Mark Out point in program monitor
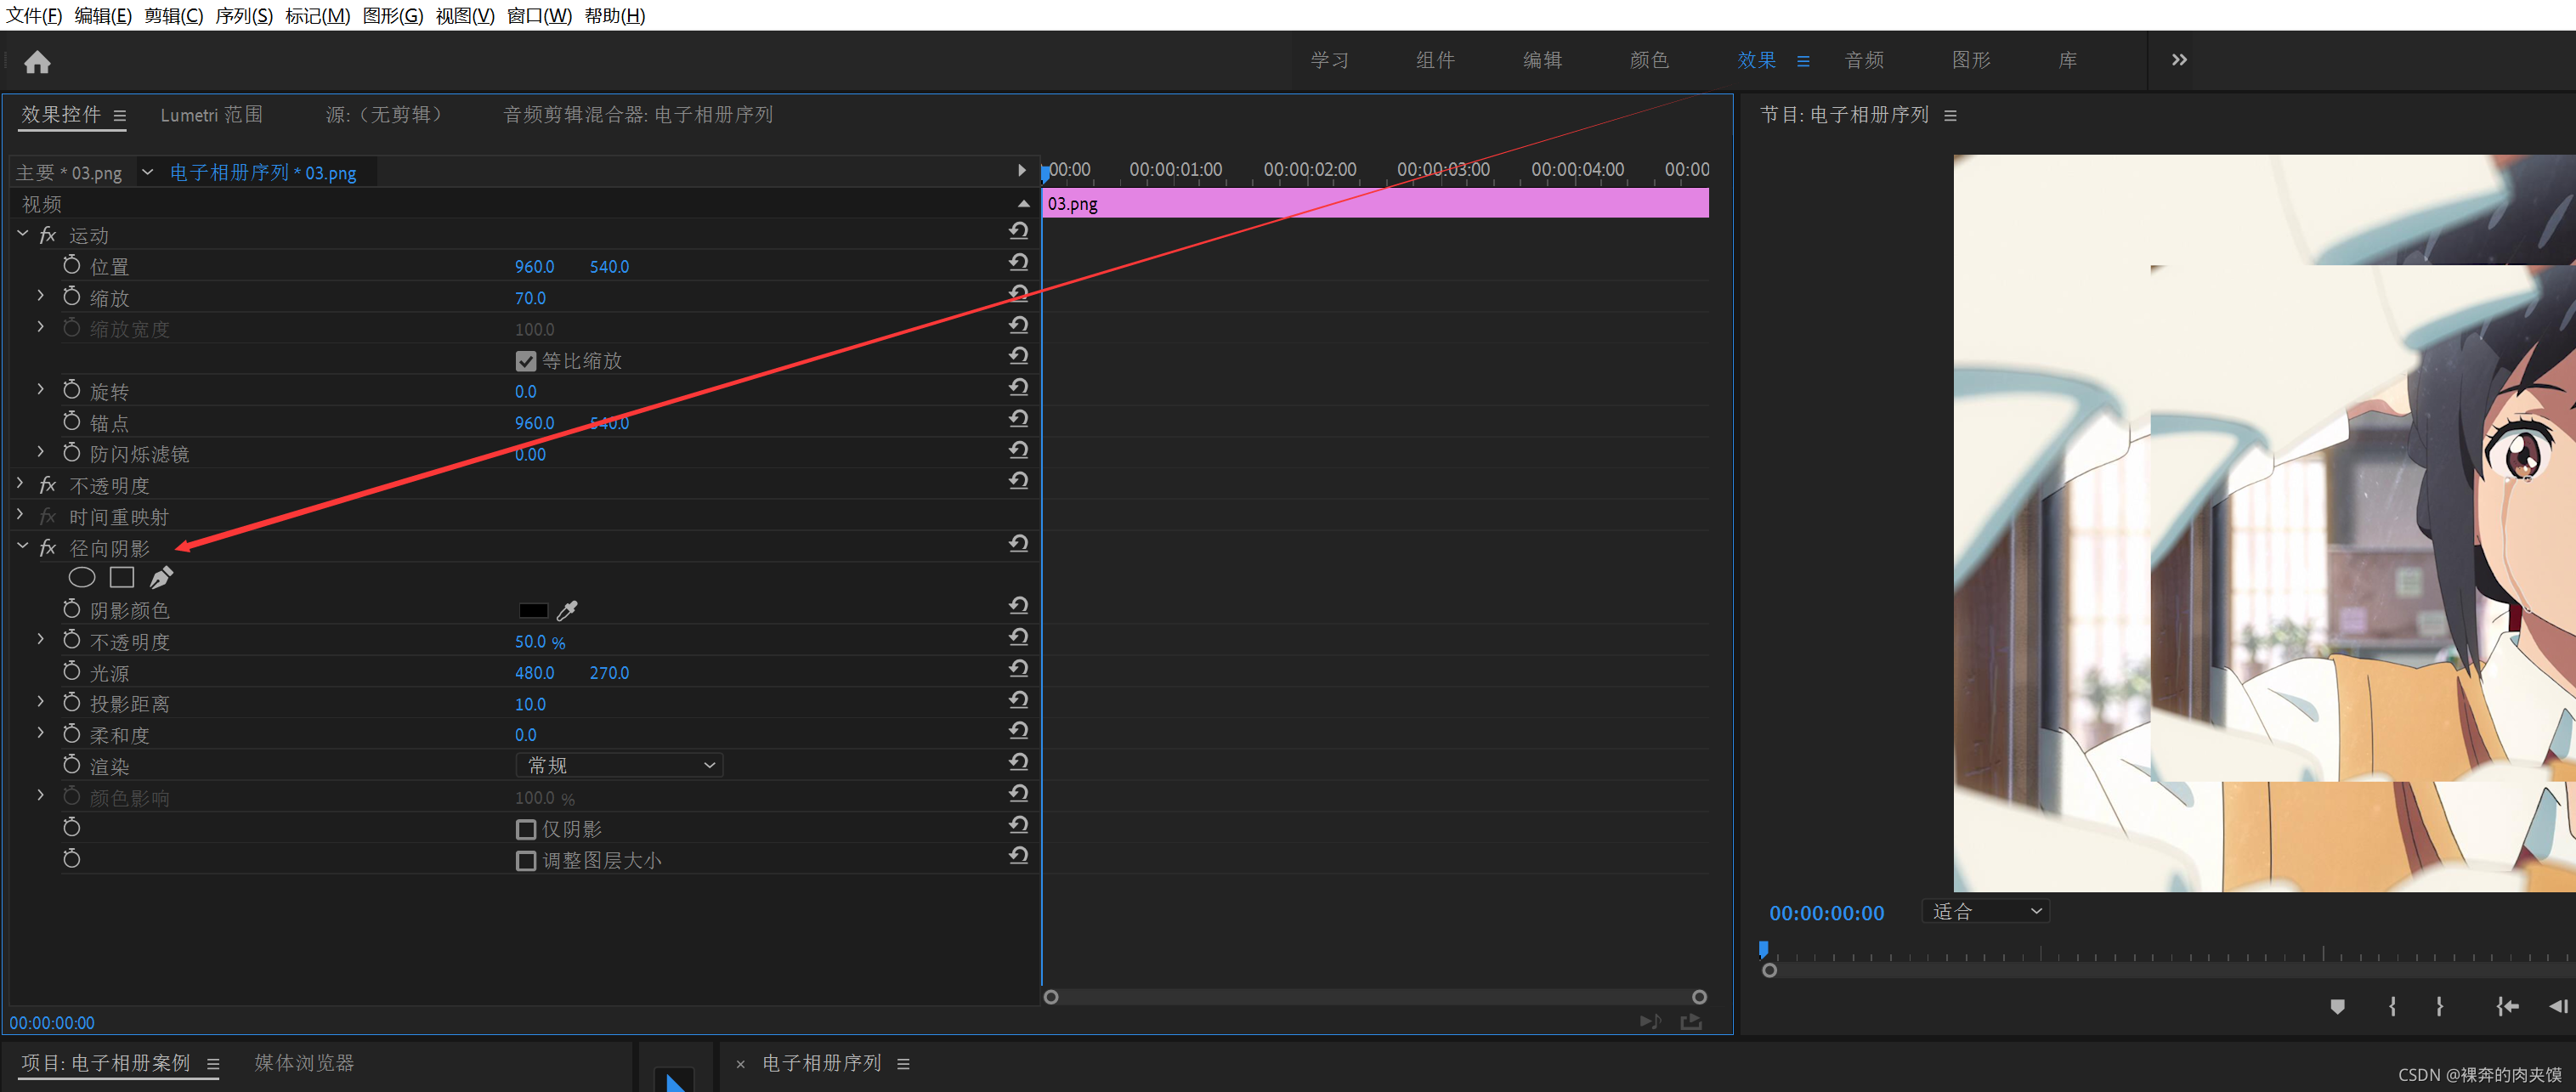The height and width of the screenshot is (1092, 2576). [2439, 1006]
